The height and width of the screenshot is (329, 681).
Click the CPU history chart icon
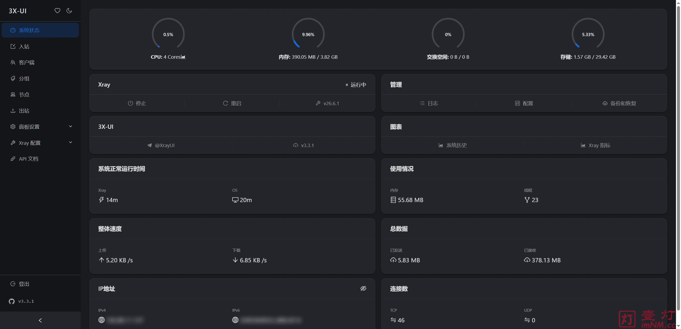coord(184,57)
